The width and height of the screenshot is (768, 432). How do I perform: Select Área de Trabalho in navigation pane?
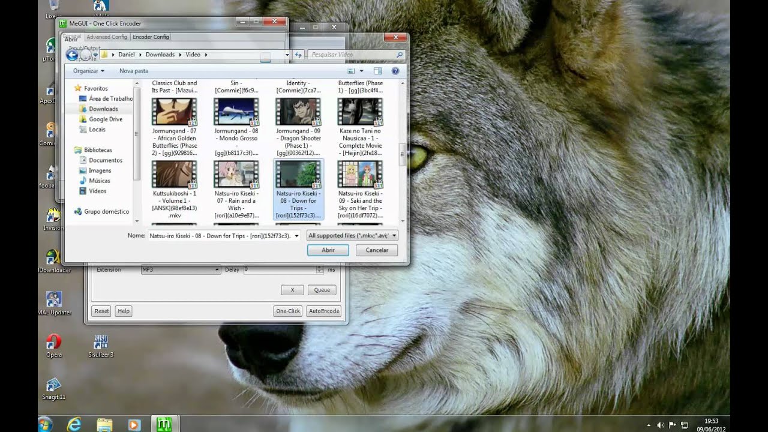coord(106,98)
